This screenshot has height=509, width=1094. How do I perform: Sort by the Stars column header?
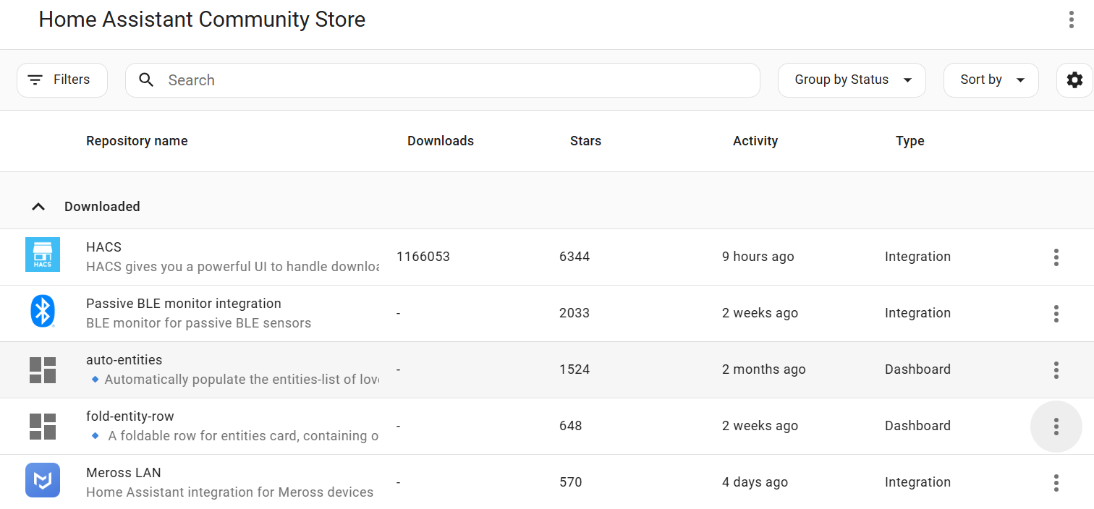tap(585, 141)
